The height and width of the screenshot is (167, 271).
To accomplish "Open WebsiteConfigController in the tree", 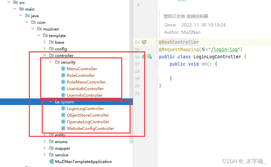I will click(x=90, y=129).
